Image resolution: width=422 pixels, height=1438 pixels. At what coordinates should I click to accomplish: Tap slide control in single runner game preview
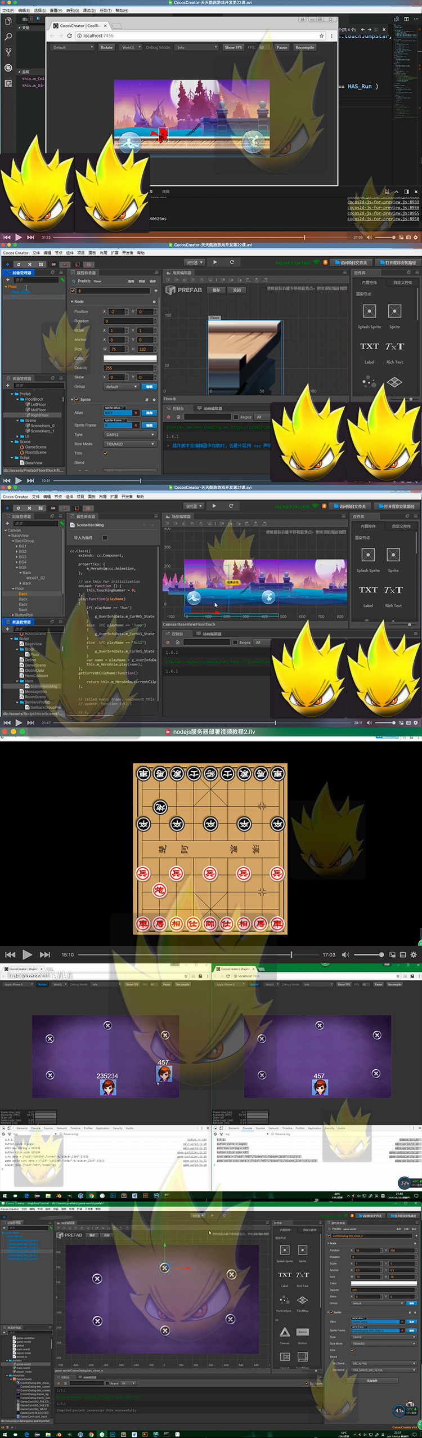pos(129,142)
